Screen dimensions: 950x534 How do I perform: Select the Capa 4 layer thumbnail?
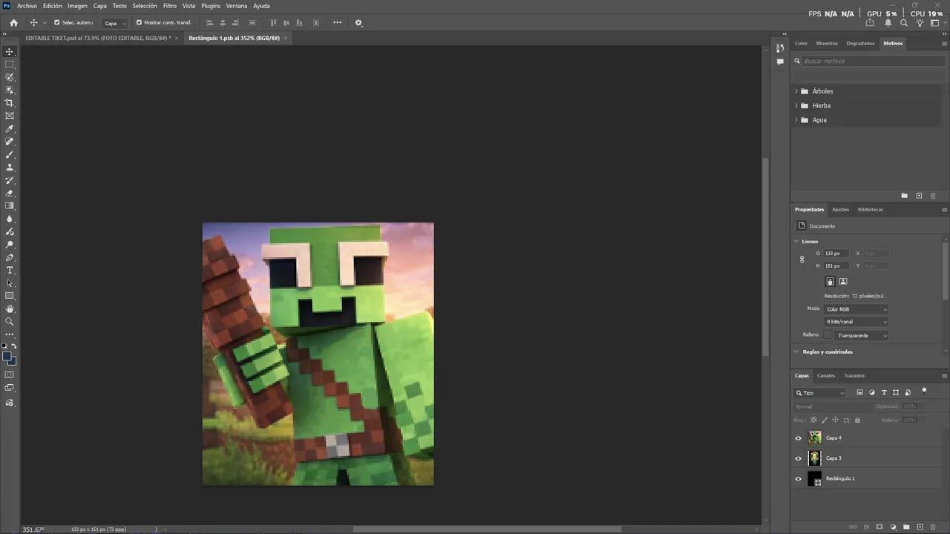click(815, 438)
